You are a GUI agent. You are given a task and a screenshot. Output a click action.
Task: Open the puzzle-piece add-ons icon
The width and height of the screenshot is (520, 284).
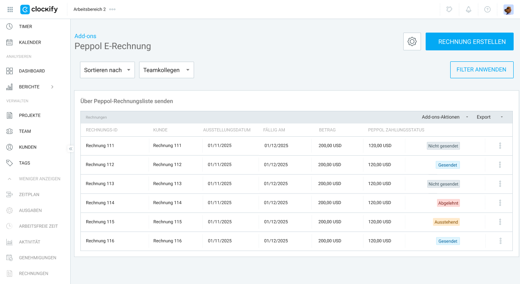(449, 9)
